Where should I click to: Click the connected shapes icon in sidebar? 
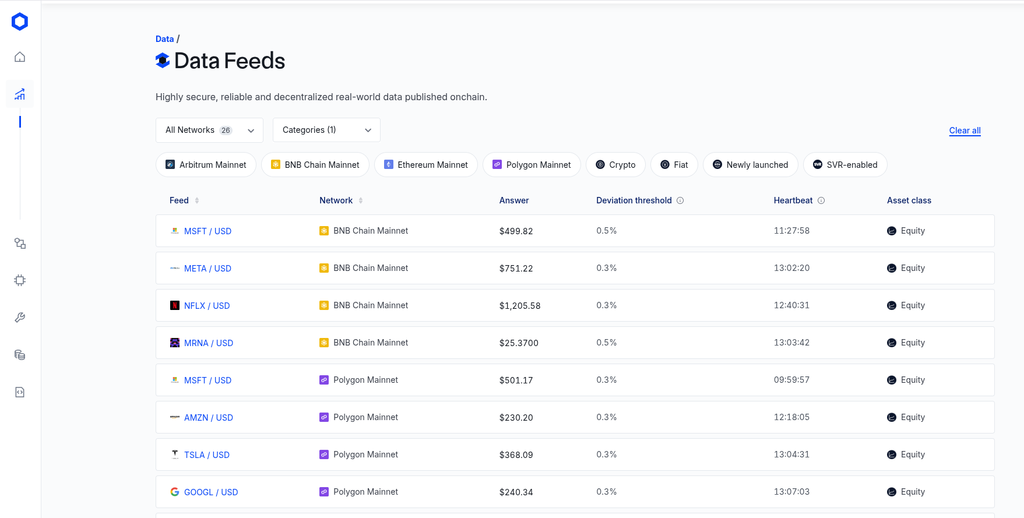(x=20, y=244)
